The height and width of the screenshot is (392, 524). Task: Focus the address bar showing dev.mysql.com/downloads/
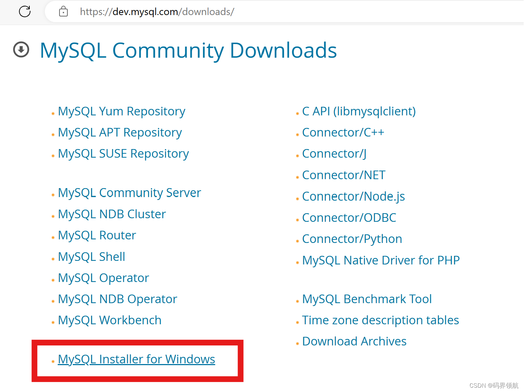coord(283,11)
